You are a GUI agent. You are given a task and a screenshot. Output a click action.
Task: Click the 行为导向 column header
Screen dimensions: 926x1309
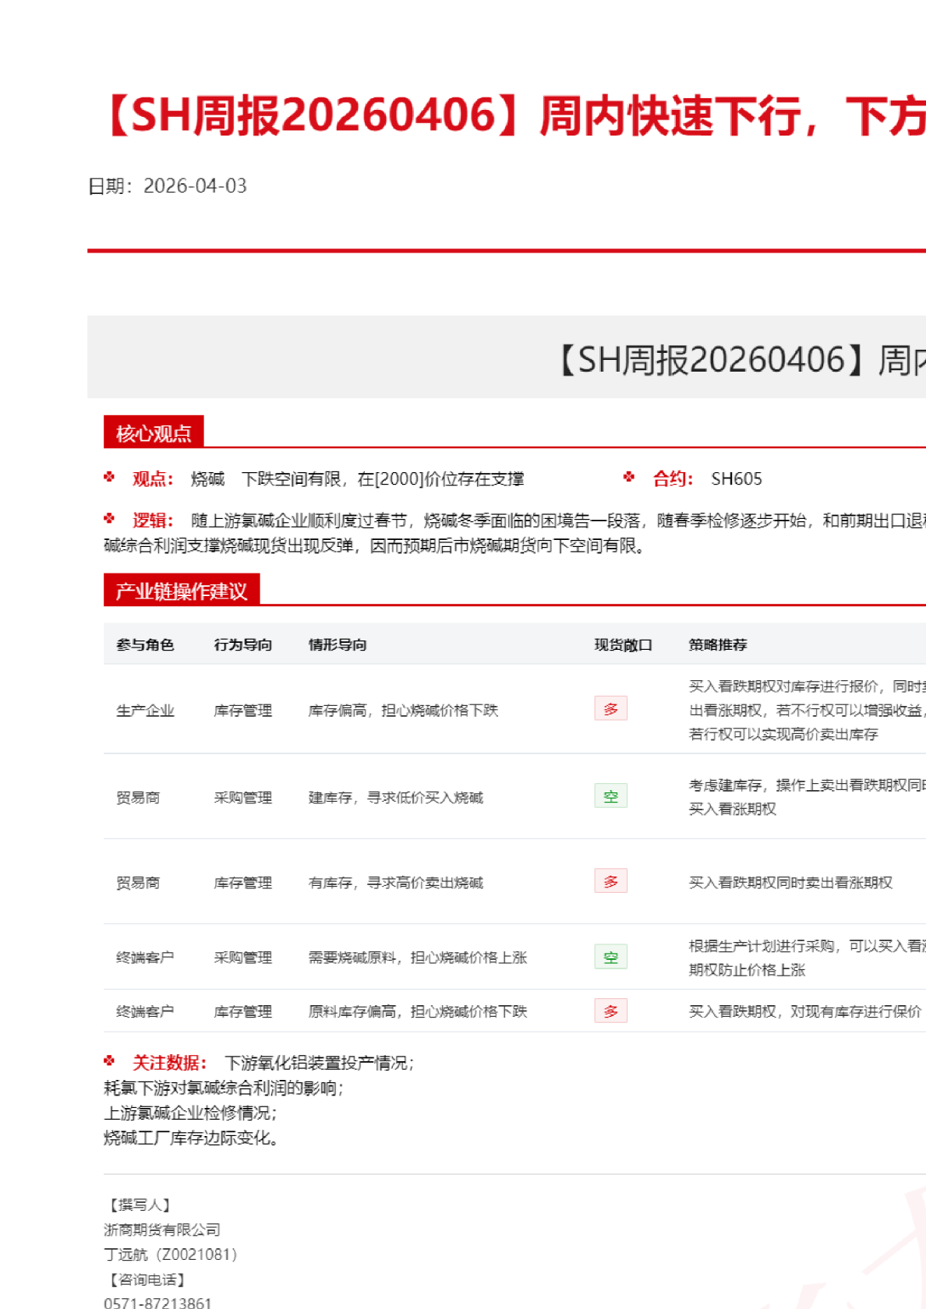(243, 644)
